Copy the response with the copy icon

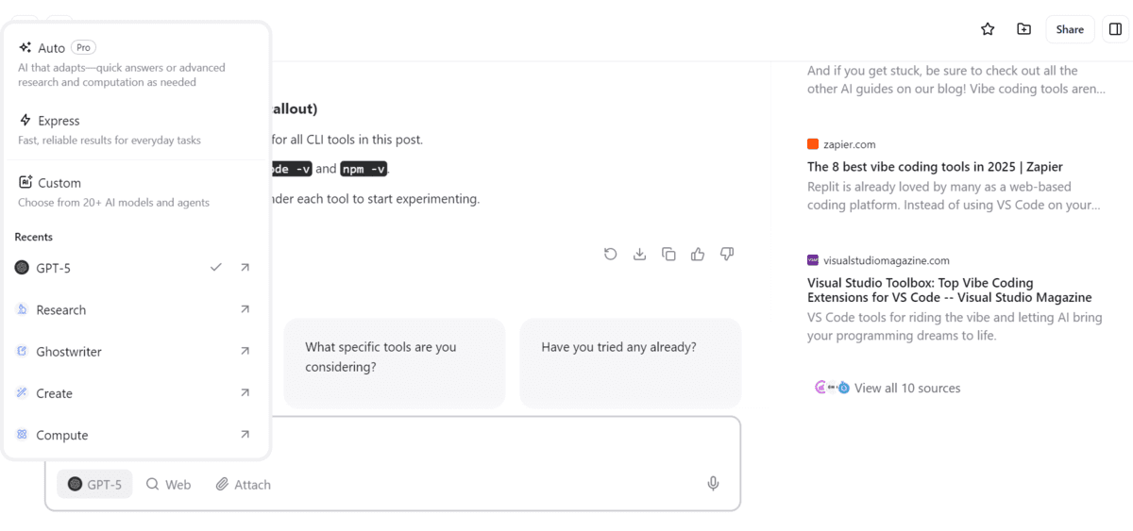tap(668, 254)
